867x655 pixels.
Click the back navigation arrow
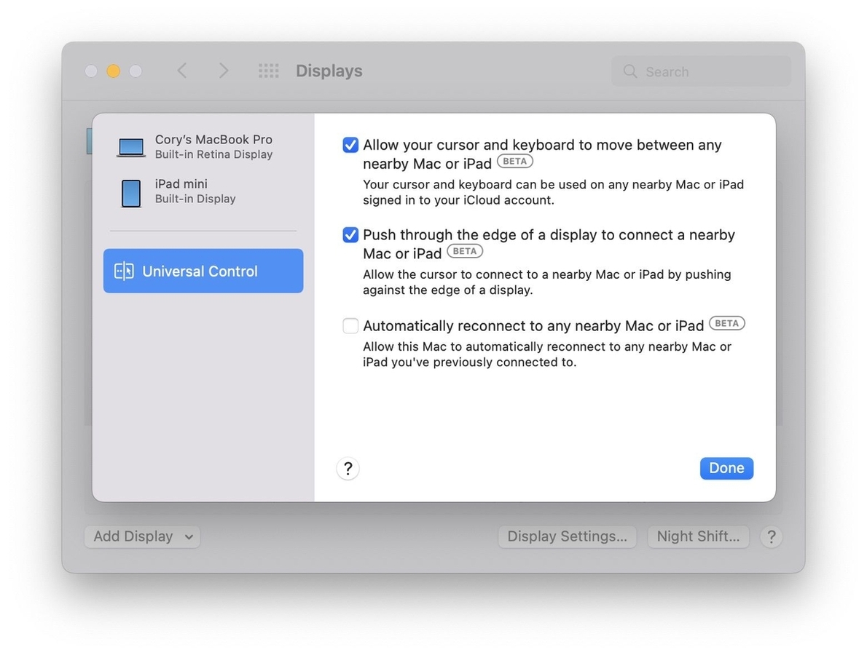click(x=182, y=71)
